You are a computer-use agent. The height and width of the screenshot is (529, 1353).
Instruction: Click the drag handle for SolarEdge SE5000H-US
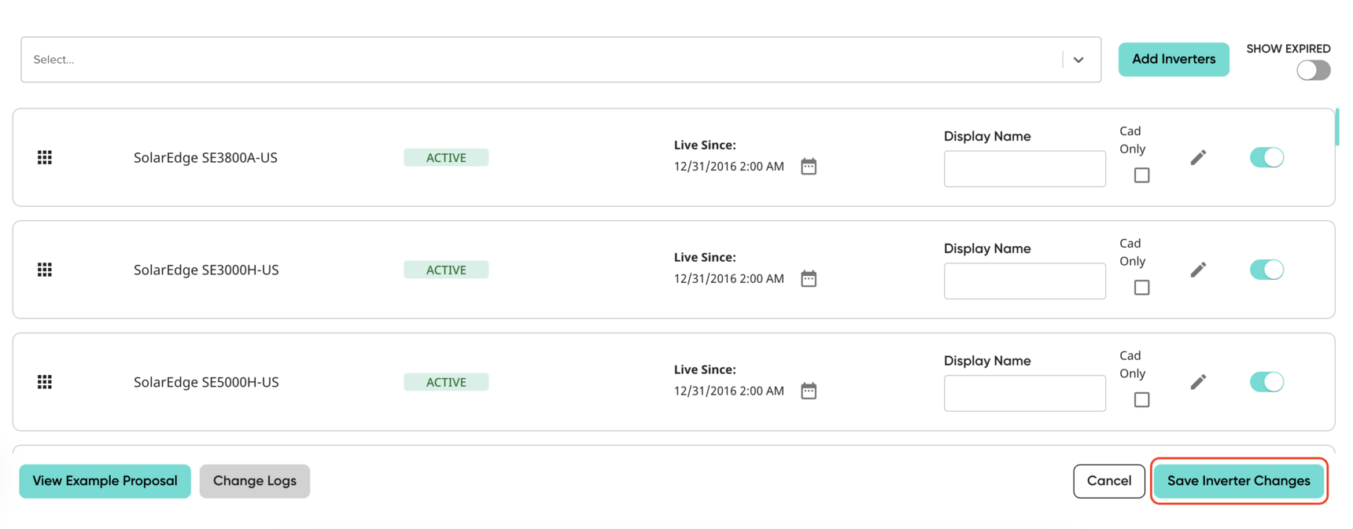(x=45, y=382)
